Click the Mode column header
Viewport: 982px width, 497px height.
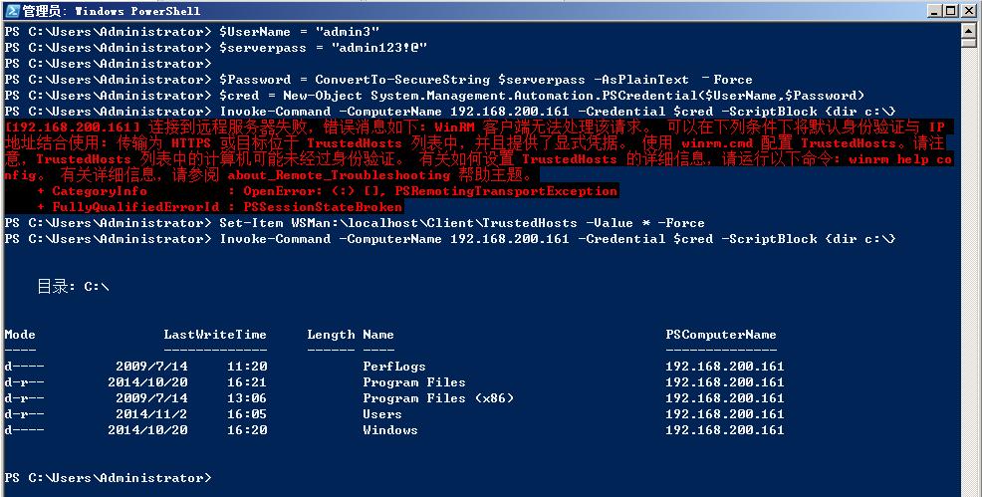click(20, 335)
